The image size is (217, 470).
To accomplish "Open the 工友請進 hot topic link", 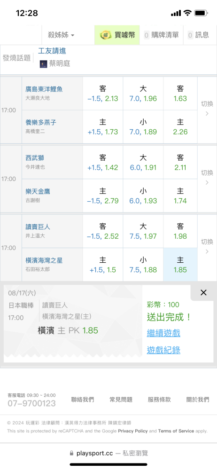I will click(52, 51).
